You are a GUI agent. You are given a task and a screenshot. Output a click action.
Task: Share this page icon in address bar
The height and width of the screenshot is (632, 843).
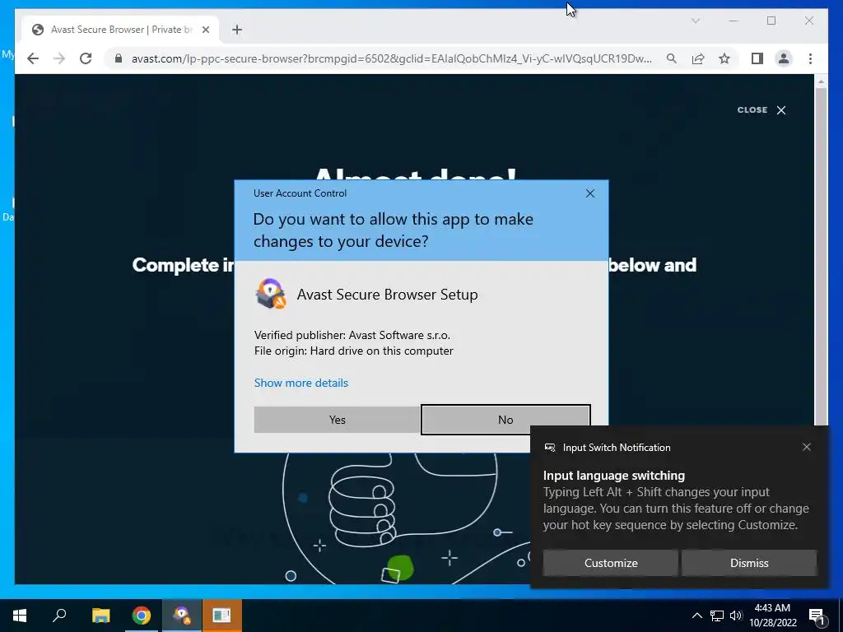click(698, 58)
